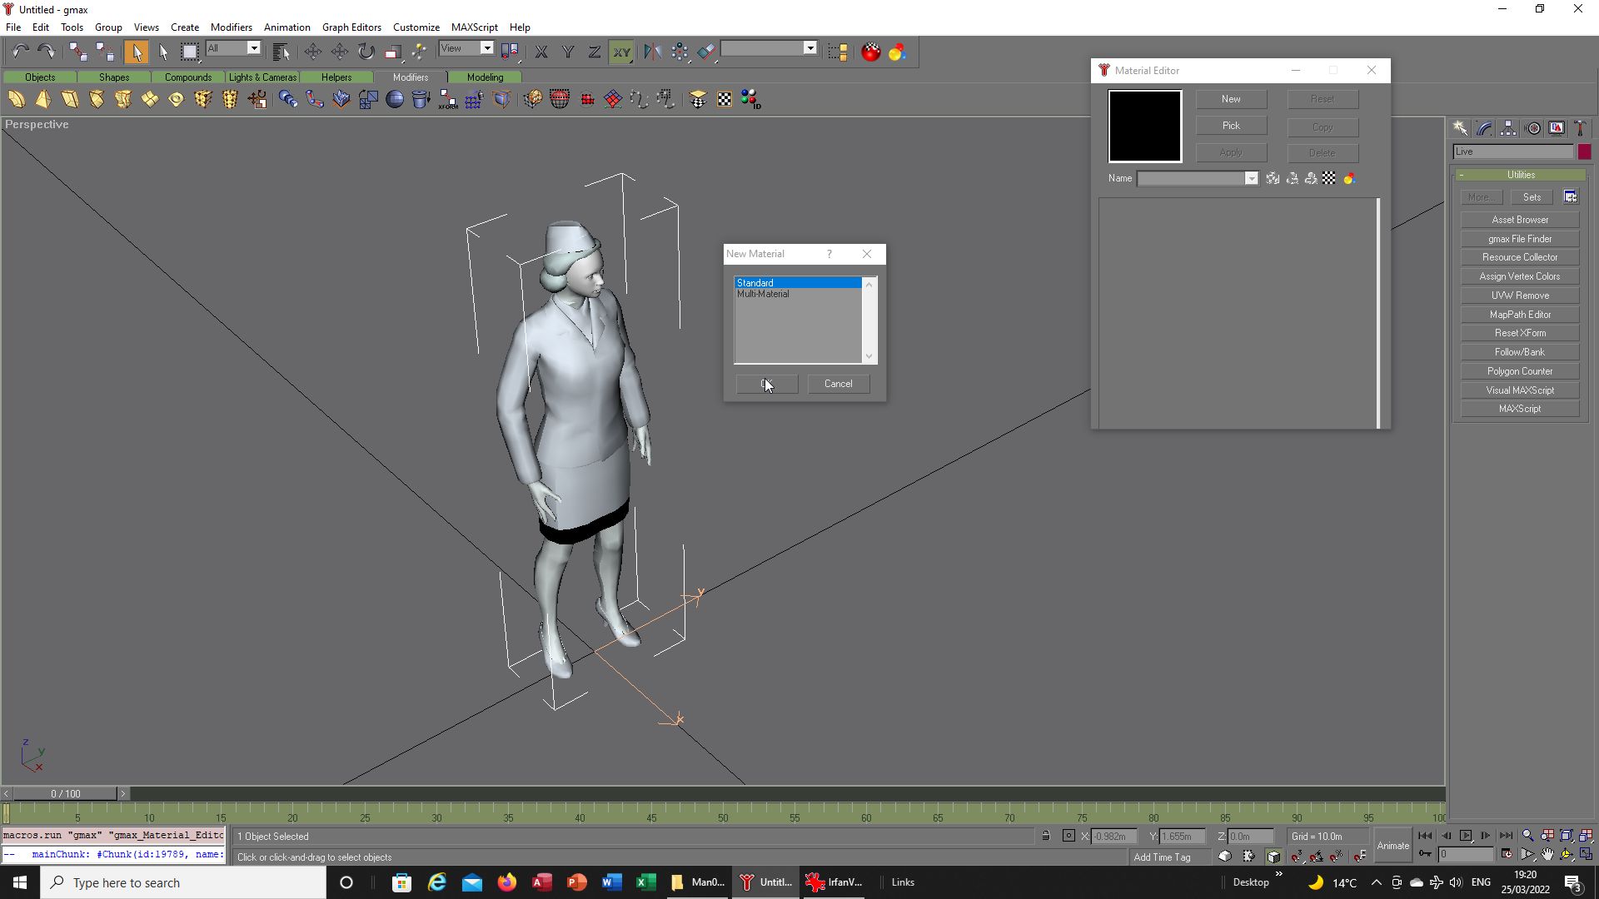Image resolution: width=1599 pixels, height=899 pixels.
Task: Toggle the Selection Lock padlock
Action: pyautogui.click(x=1046, y=836)
